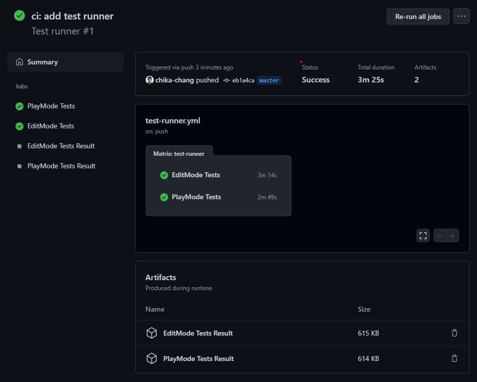477x382 pixels.
Task: Toggle fullscreen workflow graph view
Action: [x=423, y=236]
